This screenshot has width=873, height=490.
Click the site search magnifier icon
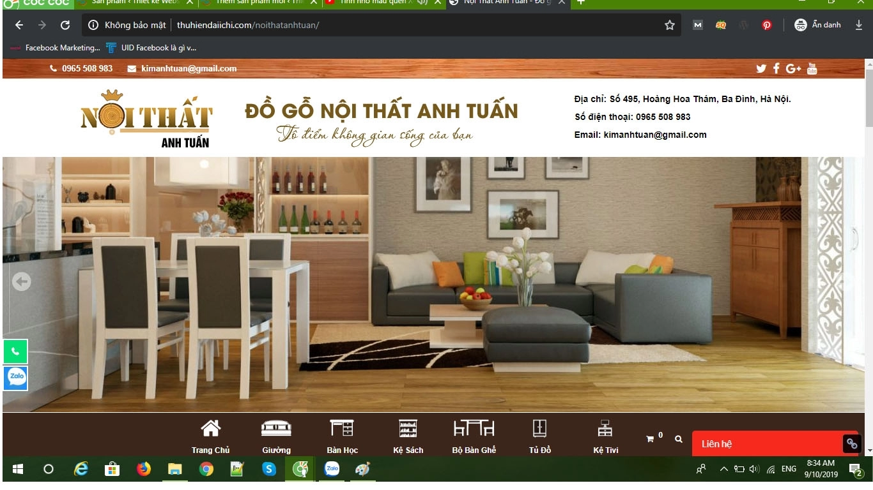(x=678, y=439)
